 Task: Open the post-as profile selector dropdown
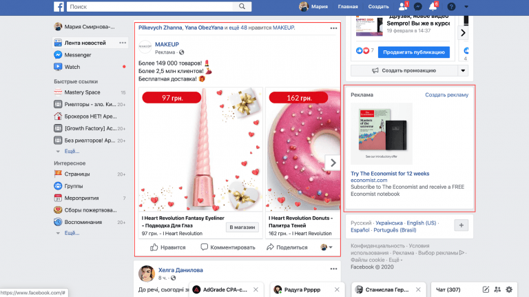tap(326, 247)
